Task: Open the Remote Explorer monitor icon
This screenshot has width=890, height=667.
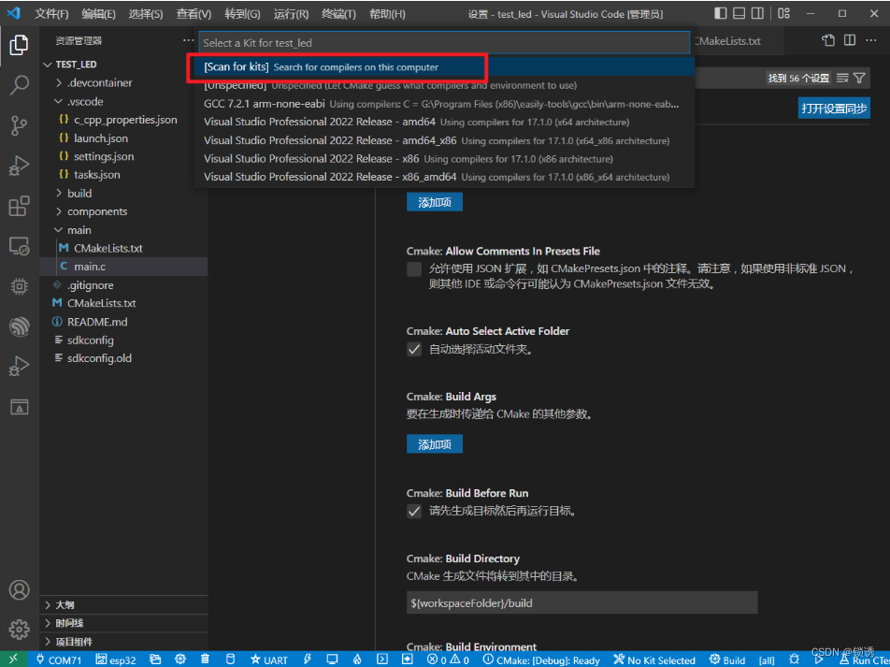Action: coord(20,246)
